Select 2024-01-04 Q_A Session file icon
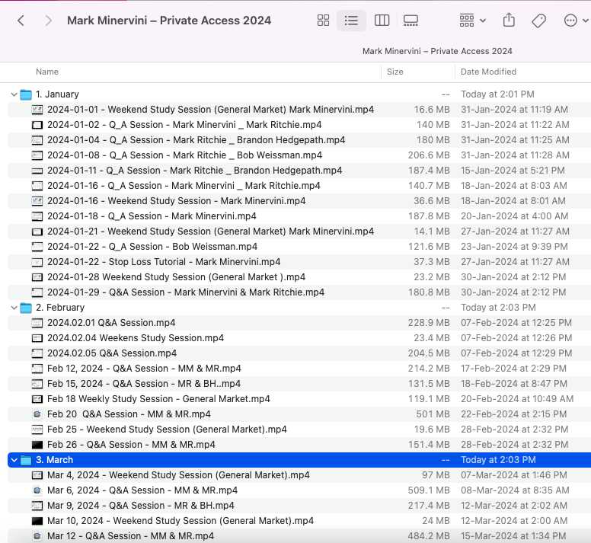The width and height of the screenshot is (591, 543). tap(37, 140)
